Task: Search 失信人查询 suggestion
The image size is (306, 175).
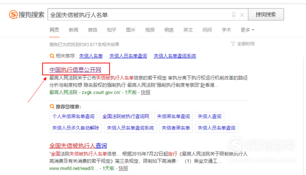Action: 210,117
